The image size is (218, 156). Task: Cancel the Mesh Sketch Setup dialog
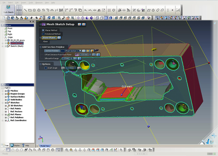pyautogui.click(x=84, y=24)
